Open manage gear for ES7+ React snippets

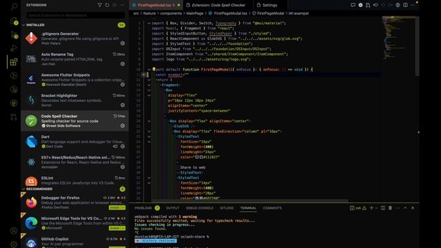coord(123,167)
